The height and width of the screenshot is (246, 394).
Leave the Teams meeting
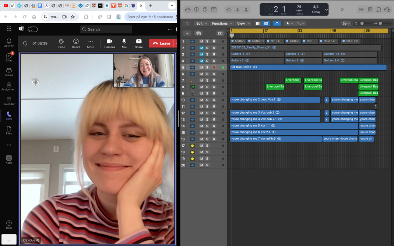[x=162, y=43]
